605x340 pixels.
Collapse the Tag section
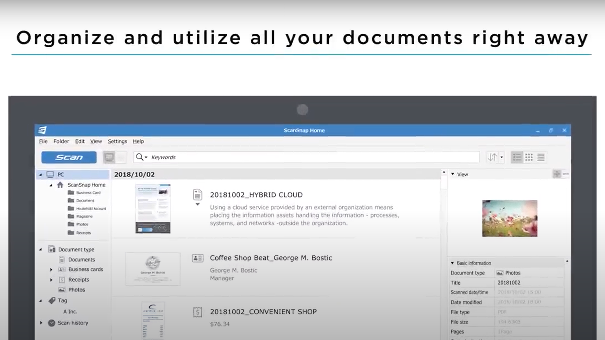pos(40,301)
